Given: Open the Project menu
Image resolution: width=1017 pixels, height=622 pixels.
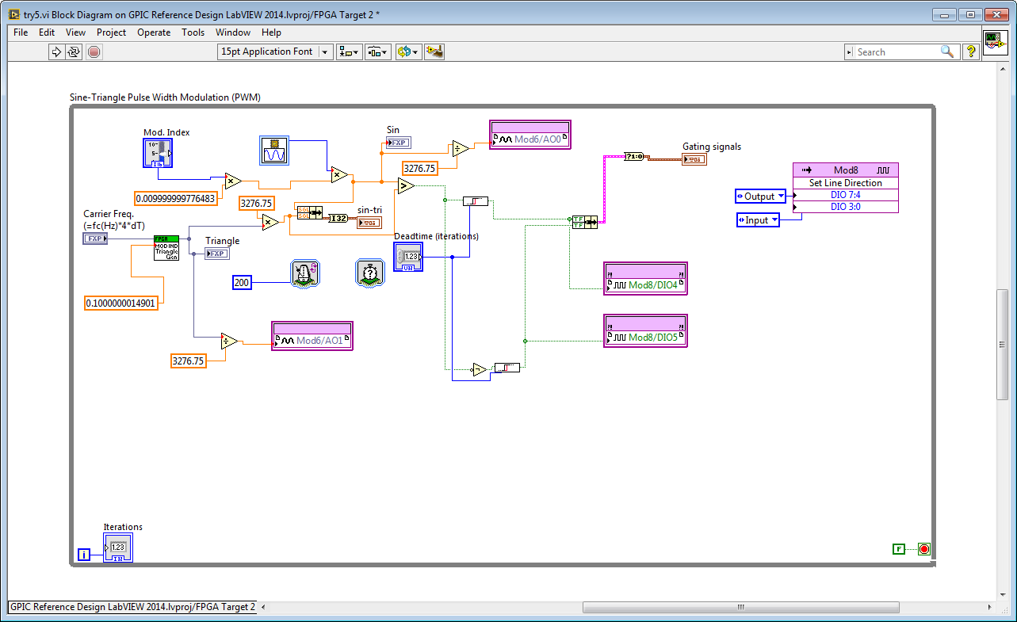Looking at the screenshot, I should pyautogui.click(x=112, y=32).
